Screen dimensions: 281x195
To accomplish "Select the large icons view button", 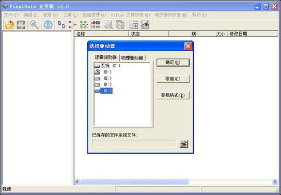I will click(x=61, y=25).
